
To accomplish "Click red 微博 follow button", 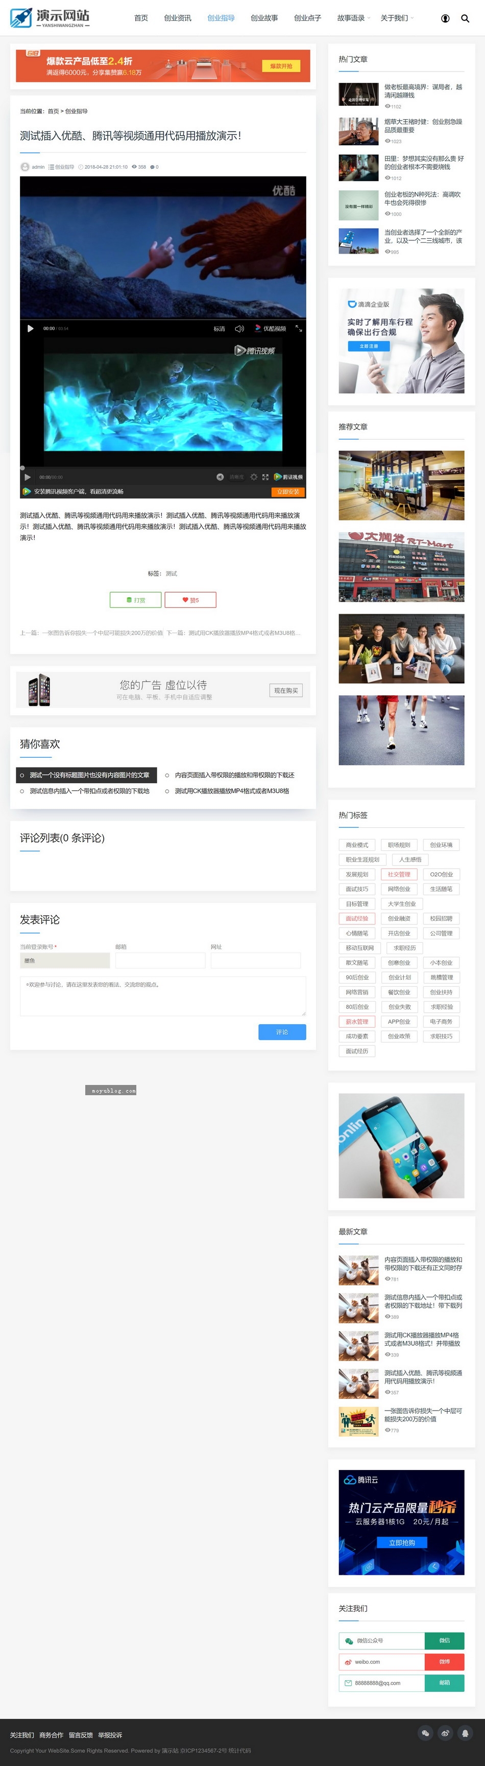I will [445, 1662].
